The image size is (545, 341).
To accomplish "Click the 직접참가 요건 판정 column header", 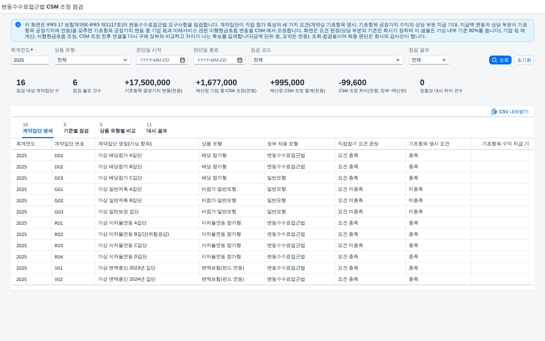I will (x=371, y=144).
